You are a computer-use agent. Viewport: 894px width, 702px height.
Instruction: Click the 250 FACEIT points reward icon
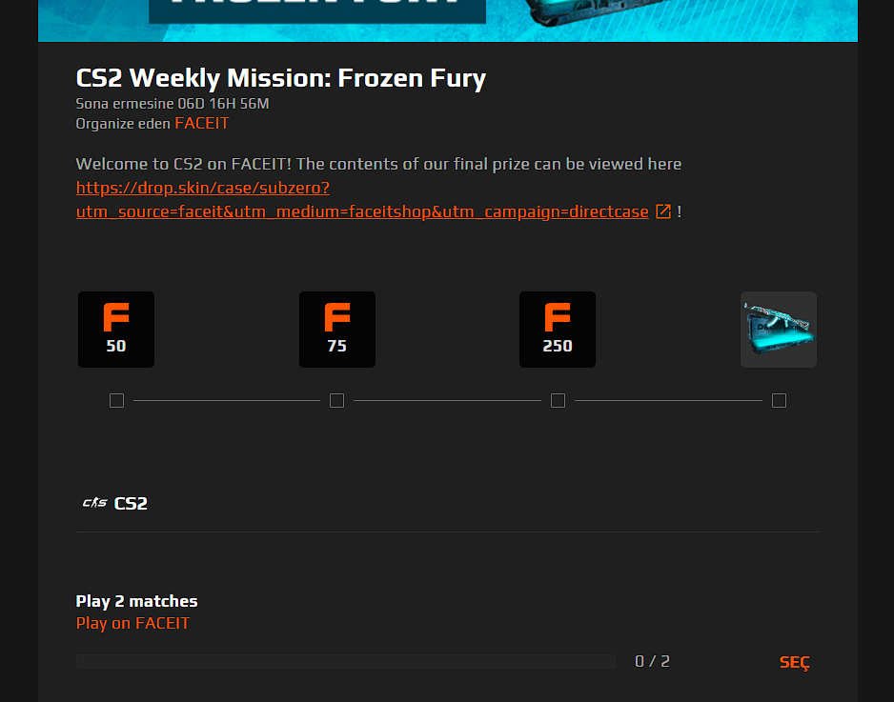[x=558, y=330]
